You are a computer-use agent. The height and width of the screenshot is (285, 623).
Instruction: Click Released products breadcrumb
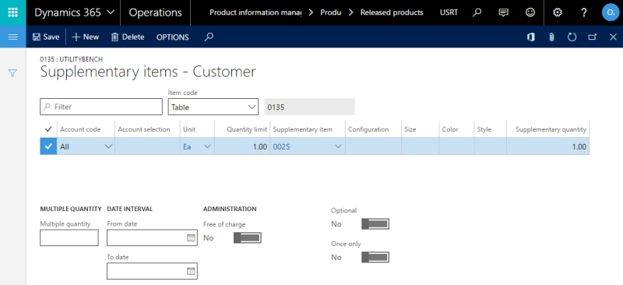392,12
